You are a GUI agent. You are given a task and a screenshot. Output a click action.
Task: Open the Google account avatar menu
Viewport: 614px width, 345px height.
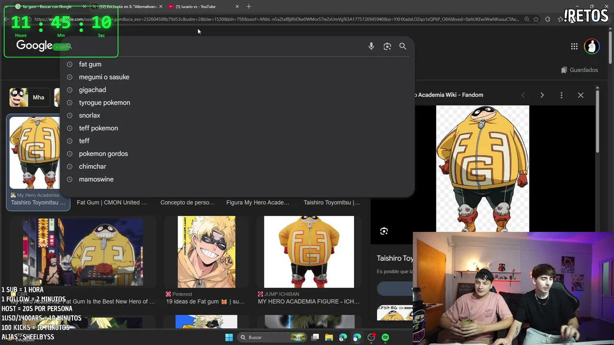pyautogui.click(x=592, y=46)
